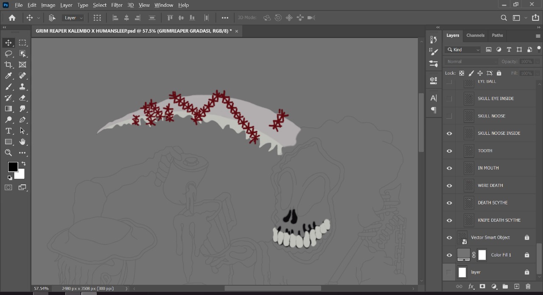Select the Rectangular Marquee tool
Image resolution: width=543 pixels, height=295 pixels.
pyautogui.click(x=22, y=43)
